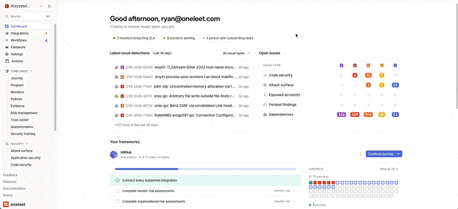Image resolution: width=458 pixels, height=209 pixels.
Task: Collapse the sidebar with the panel icon
Action: coord(50,6)
